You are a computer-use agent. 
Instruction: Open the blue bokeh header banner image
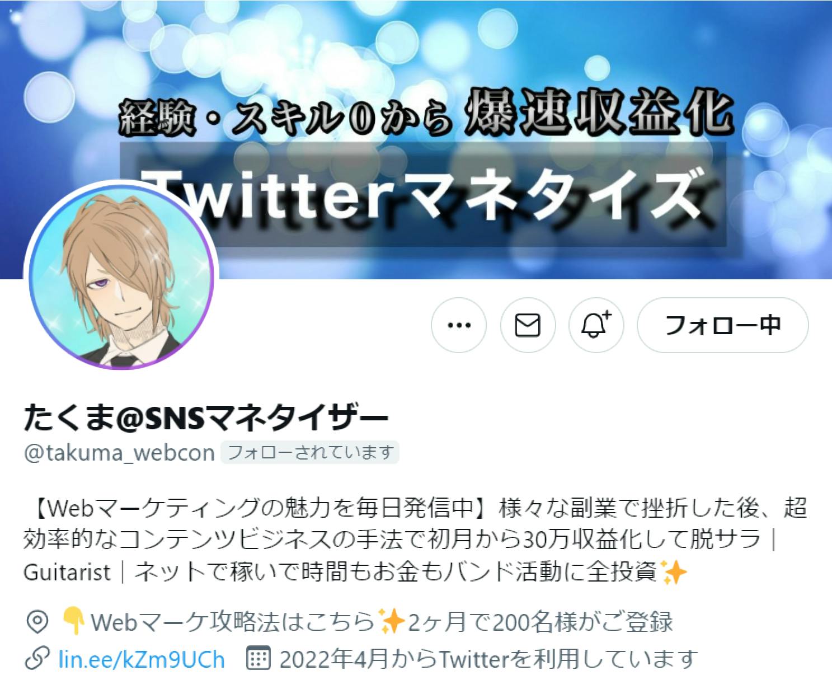point(416,139)
